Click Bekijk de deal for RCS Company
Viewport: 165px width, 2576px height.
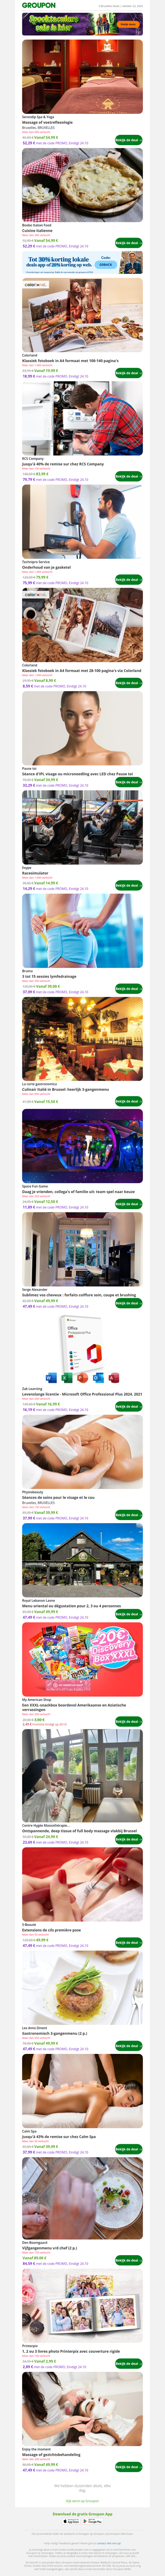point(128,476)
